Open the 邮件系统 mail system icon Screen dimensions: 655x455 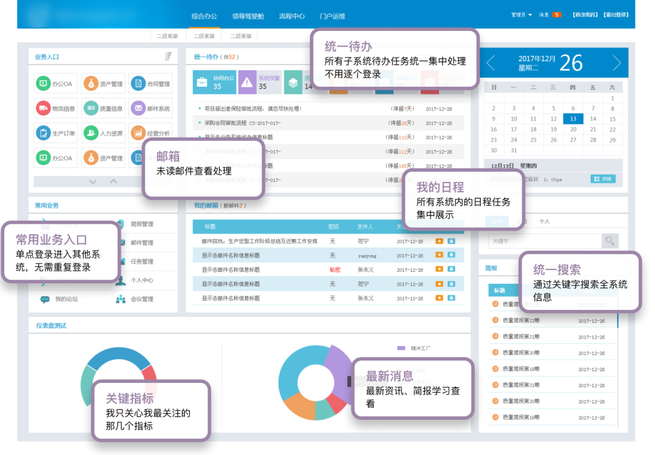(x=138, y=109)
